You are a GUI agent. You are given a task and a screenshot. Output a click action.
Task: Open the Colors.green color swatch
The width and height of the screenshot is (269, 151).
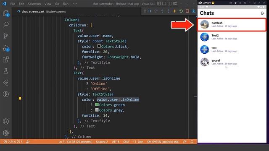point(97,104)
